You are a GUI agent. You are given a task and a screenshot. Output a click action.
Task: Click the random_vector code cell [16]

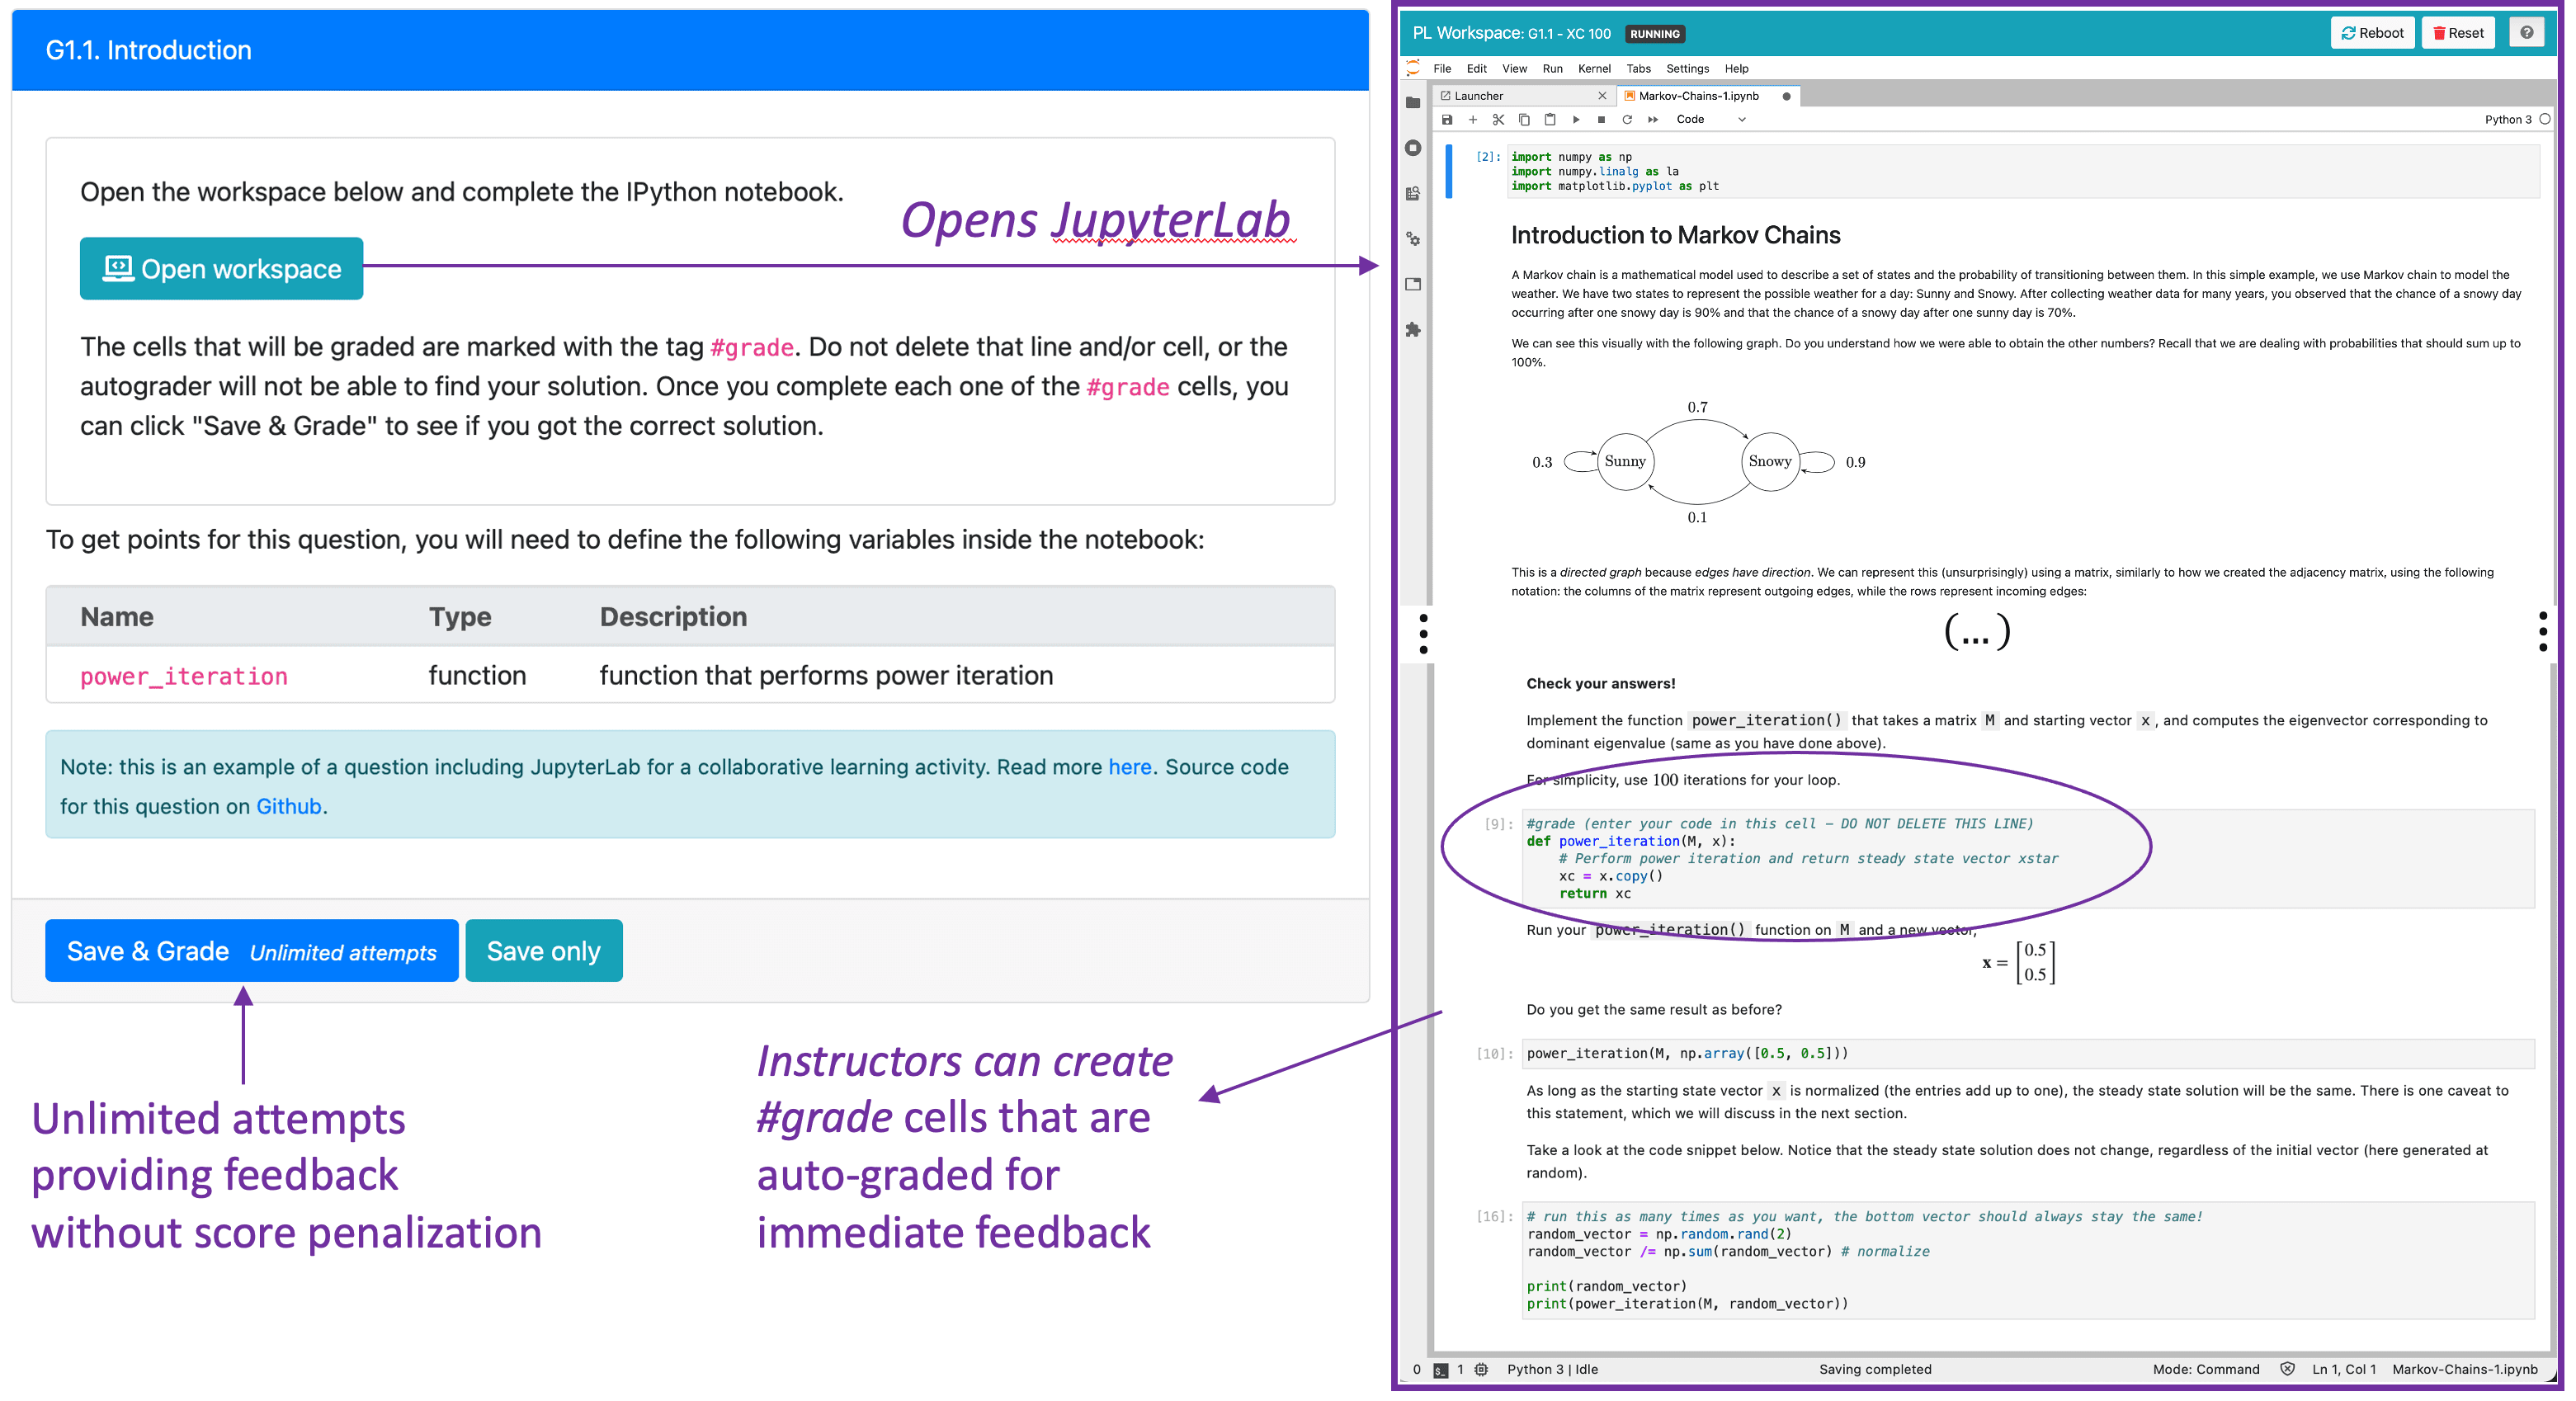coord(2027,1260)
